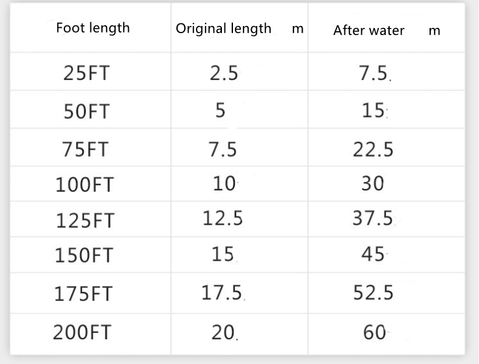Click the 37.5 after water cell
This screenshot has width=479, height=364.
click(373, 218)
